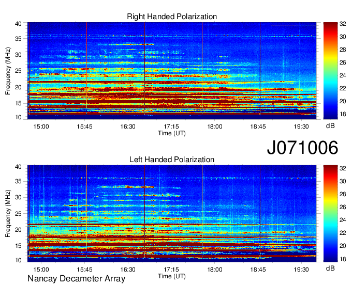Click 28 dB value on Right Handed colorbar

tap(343, 50)
